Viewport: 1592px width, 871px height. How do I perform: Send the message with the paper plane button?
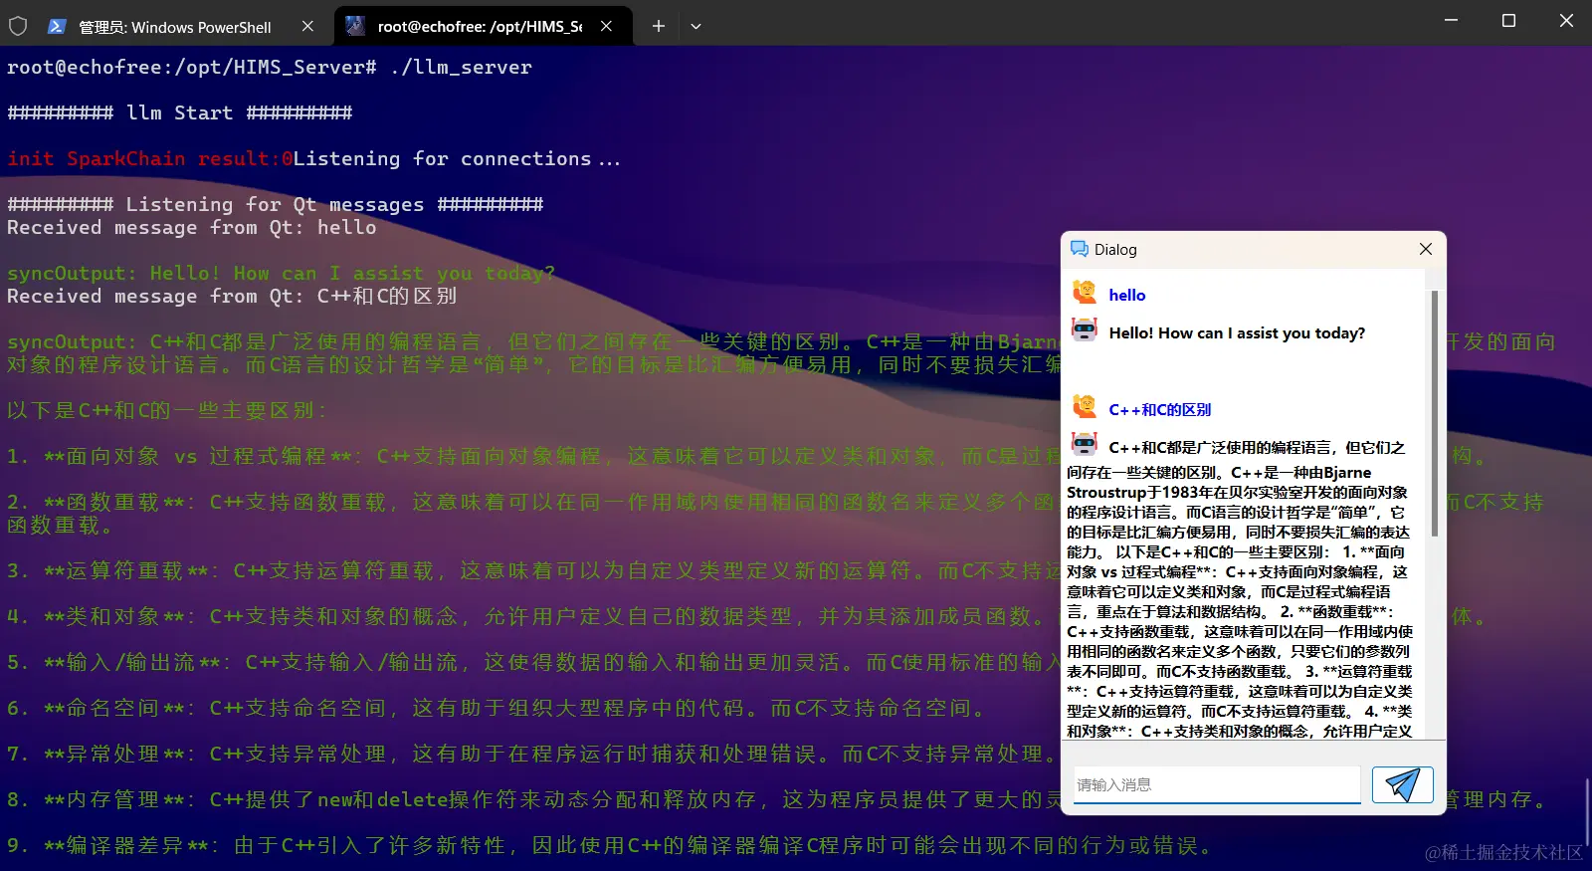(1402, 784)
